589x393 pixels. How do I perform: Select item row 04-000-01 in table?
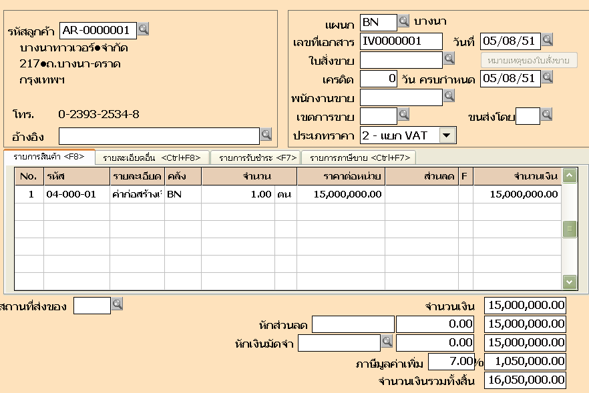[x=71, y=194]
